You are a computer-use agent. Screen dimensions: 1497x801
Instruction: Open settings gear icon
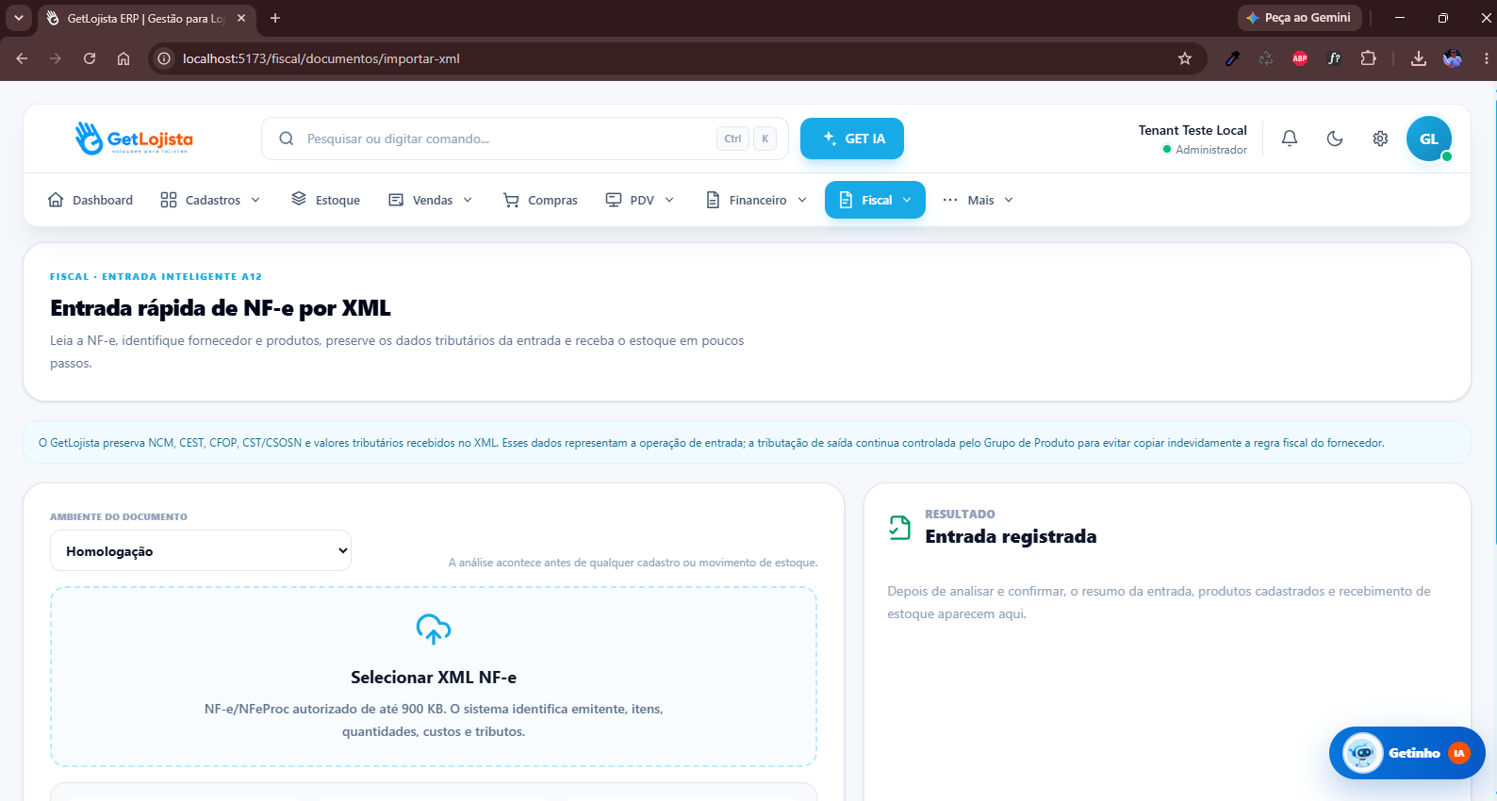1380,139
